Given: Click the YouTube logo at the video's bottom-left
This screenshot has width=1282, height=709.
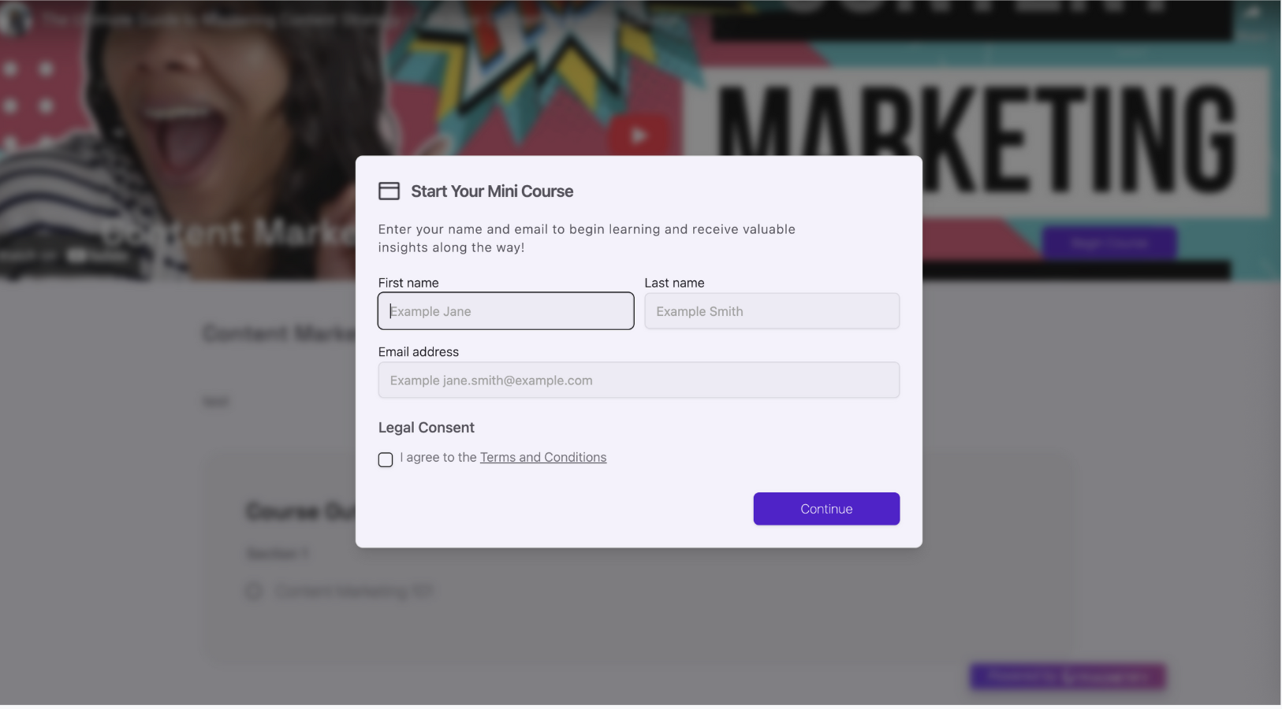Looking at the screenshot, I should (98, 255).
